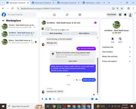Open the Home feed icon
This screenshot has height=109, width=136.
pyautogui.click(x=54, y=15)
